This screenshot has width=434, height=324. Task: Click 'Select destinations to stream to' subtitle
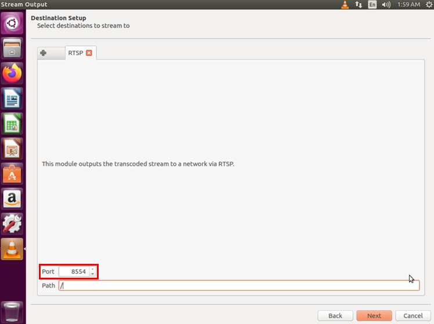pyautogui.click(x=84, y=25)
